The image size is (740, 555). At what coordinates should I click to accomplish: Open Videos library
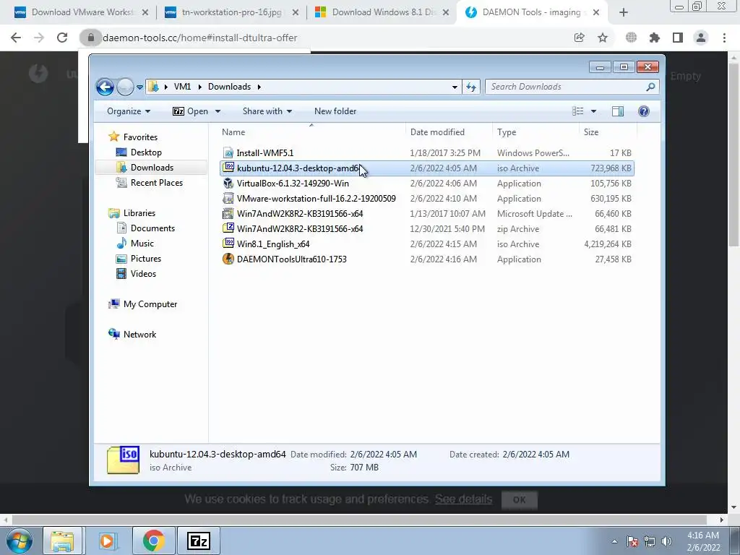[144, 274]
